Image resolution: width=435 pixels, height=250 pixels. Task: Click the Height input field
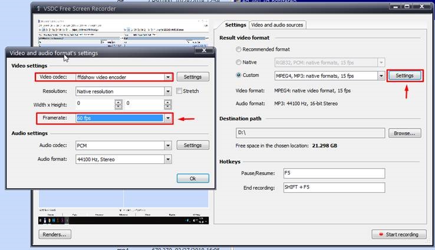point(144,104)
